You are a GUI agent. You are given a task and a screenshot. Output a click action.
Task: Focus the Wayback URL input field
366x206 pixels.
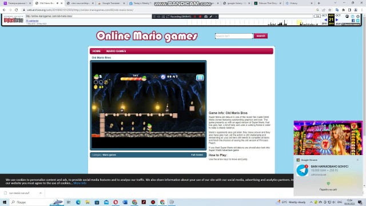pyautogui.click(x=169, y=16)
